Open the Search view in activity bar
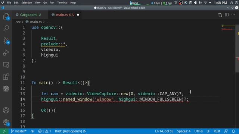 [x=6, y=28]
